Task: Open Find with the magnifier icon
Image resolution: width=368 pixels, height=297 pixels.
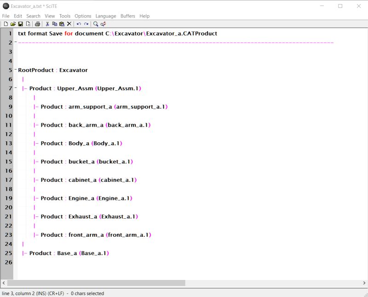Action: click(96, 24)
